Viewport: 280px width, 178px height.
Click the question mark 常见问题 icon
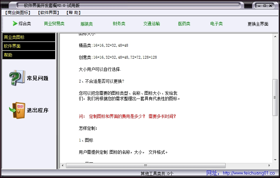[17, 78]
